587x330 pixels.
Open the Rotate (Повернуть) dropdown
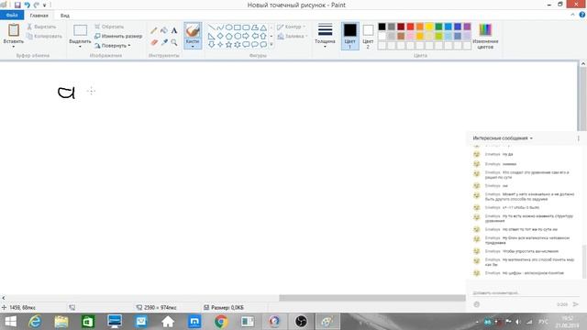tap(112, 45)
